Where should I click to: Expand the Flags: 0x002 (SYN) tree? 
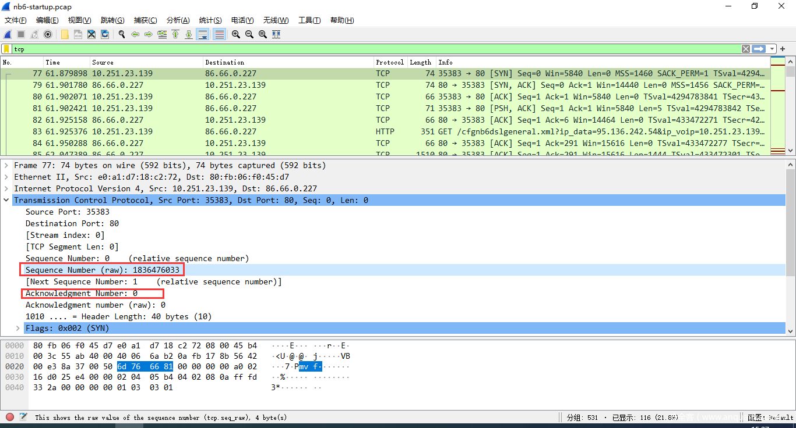coord(18,328)
